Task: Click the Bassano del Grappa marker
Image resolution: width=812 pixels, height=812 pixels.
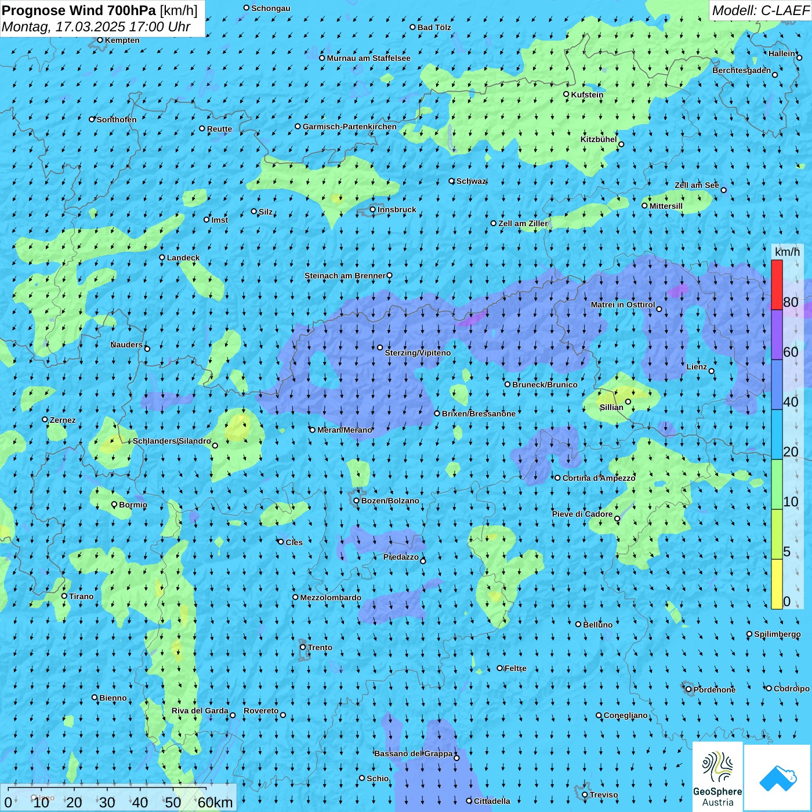Action: 456,757
